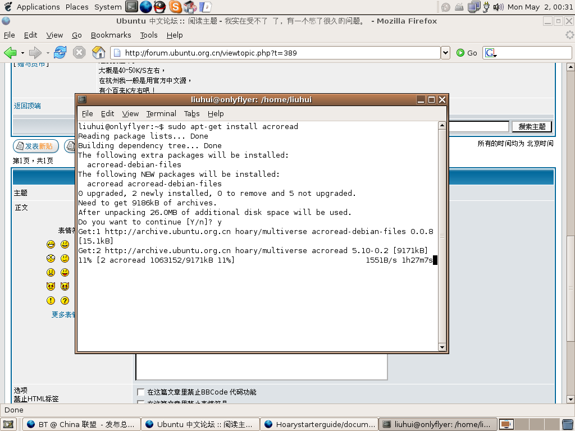Click the 搜索主题 search button

pyautogui.click(x=532, y=127)
